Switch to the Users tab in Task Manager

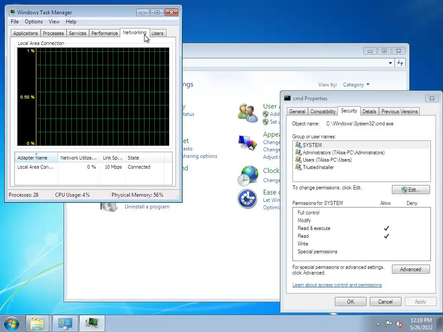(x=157, y=33)
